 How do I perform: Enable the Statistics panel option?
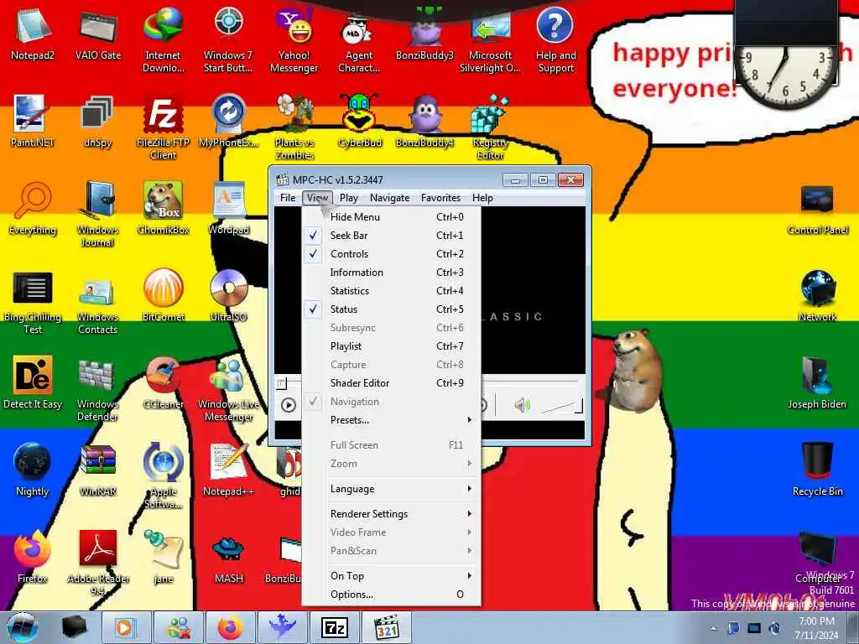[x=391, y=291]
